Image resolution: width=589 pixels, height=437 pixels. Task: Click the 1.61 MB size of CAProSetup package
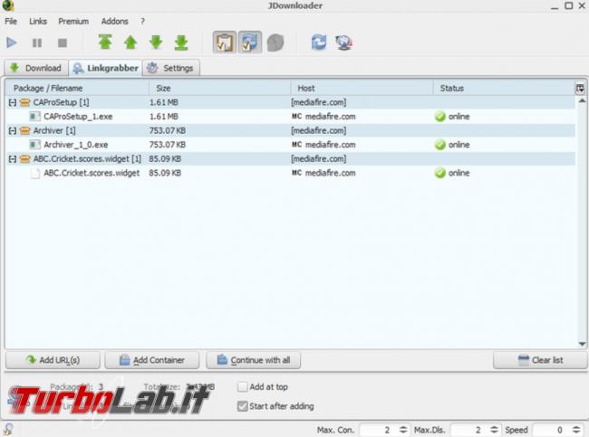coord(164,102)
